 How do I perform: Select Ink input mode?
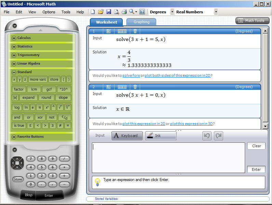161,136
